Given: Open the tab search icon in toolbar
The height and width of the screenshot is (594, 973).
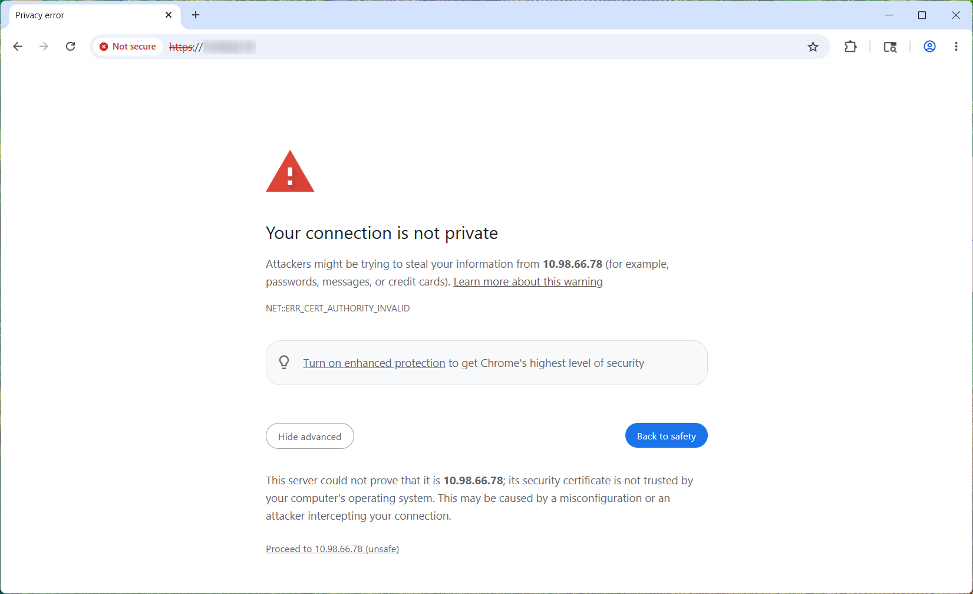Looking at the screenshot, I should click(890, 47).
